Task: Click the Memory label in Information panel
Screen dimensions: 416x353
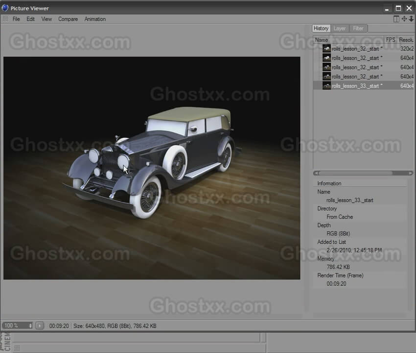Action: 326,259
